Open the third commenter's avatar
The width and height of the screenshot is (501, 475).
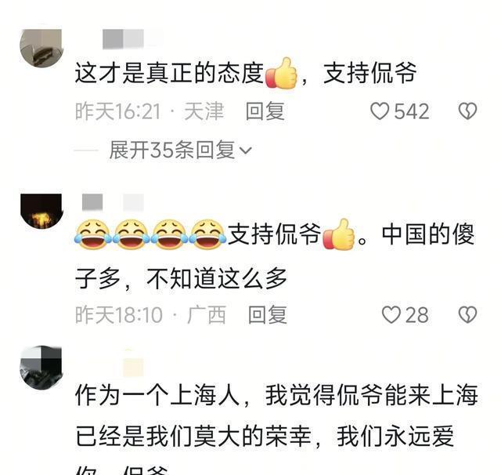41,367
